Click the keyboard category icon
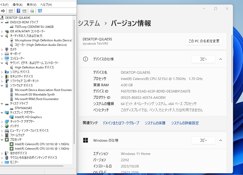 tap(7, 54)
